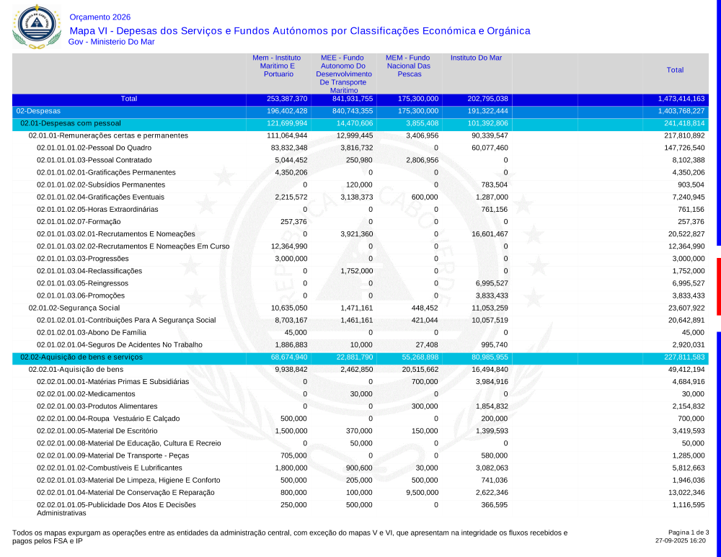Click the '02.01-Despesas com pessoal' section row
This screenshot has height=557, width=721.
point(70,123)
